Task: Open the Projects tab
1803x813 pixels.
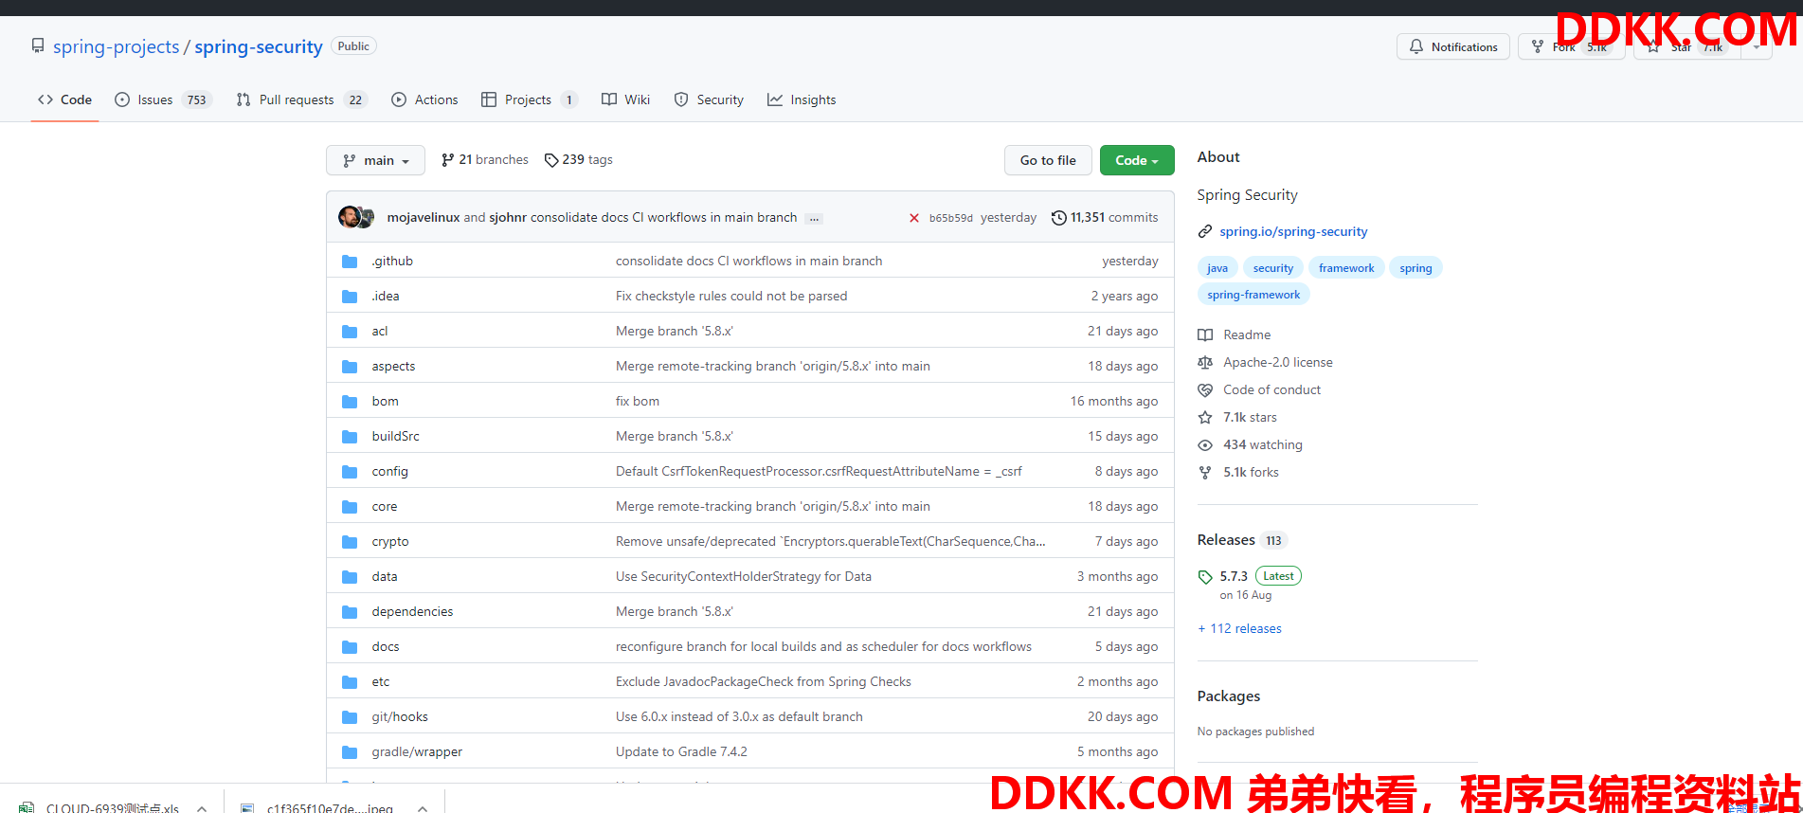Action: (530, 99)
